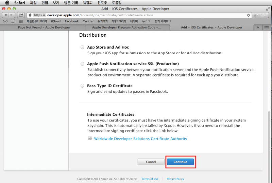Open the Twitter bookmark
Viewport: 272px width, 183px height.
88,21
